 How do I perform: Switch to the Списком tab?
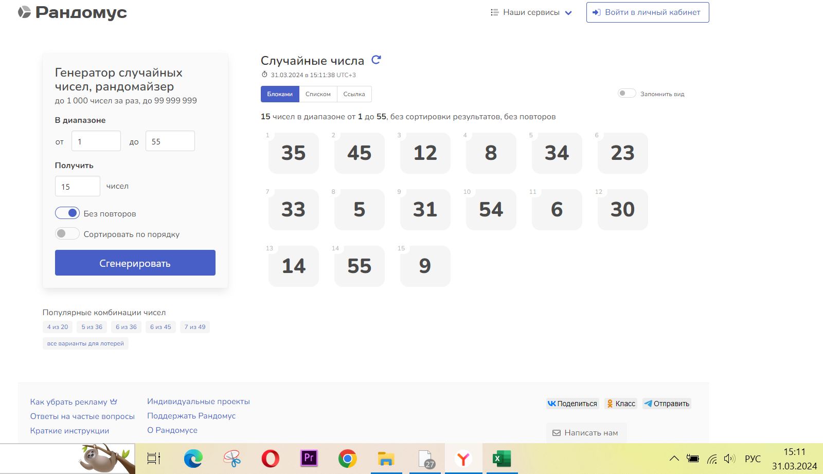318,94
